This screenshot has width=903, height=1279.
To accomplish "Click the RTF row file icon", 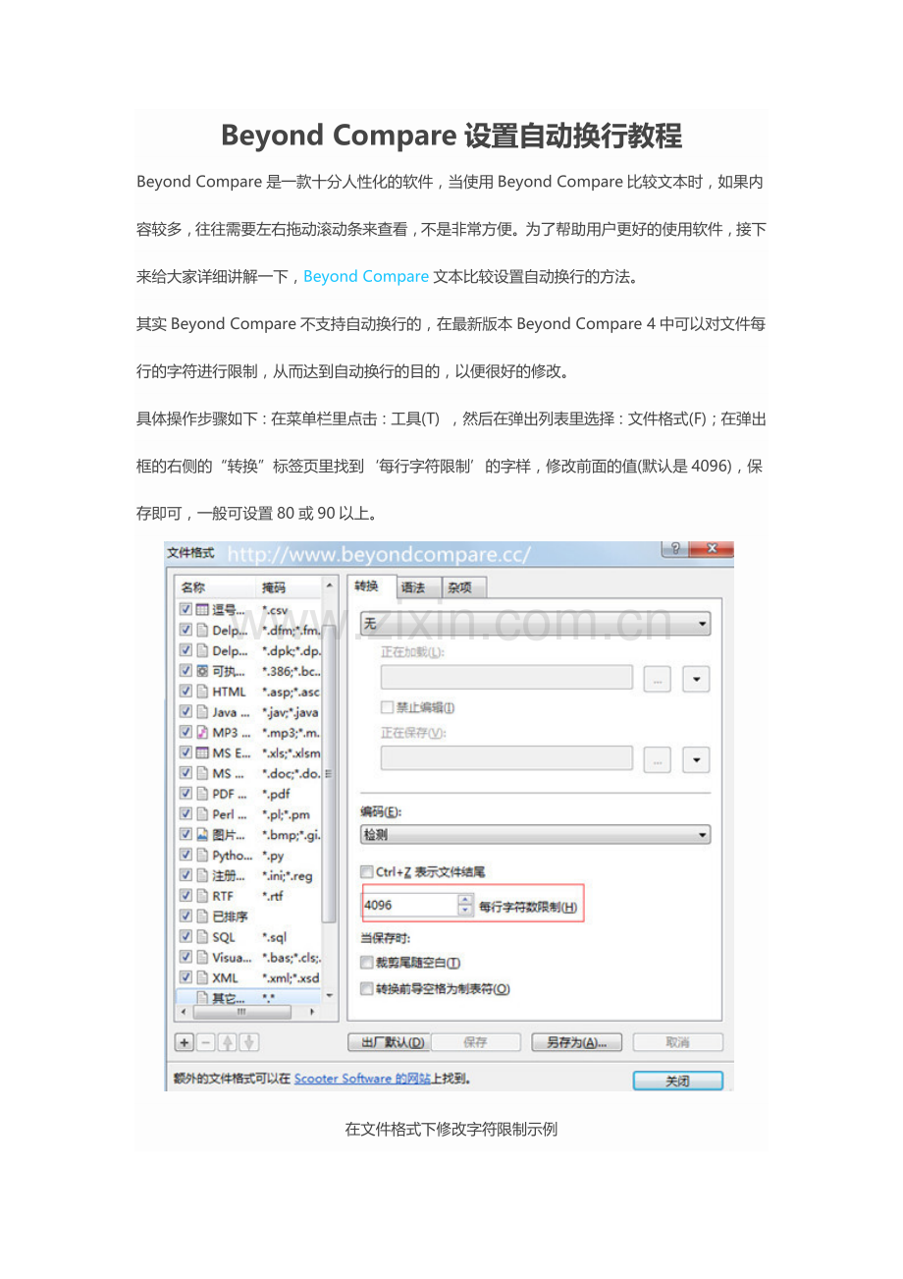I will tap(202, 896).
